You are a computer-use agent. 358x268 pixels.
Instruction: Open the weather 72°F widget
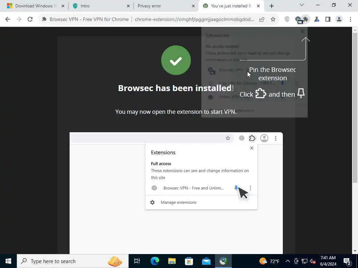pyautogui.click(x=270, y=261)
